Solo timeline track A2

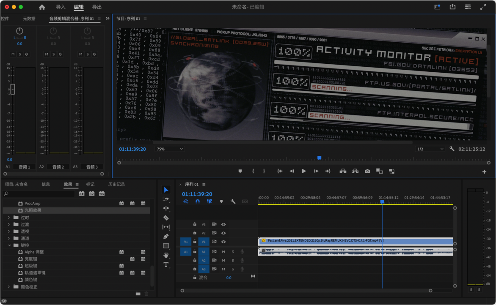click(x=233, y=261)
